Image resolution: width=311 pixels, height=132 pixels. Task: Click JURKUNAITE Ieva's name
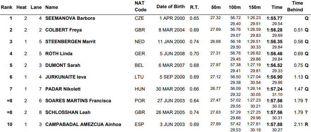pyautogui.click(x=66, y=77)
